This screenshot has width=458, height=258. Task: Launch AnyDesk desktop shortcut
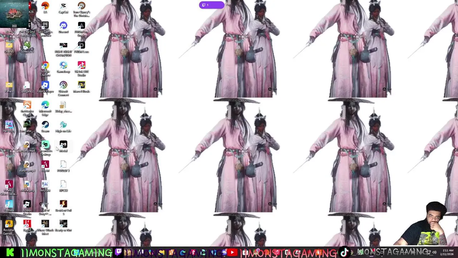(45, 186)
